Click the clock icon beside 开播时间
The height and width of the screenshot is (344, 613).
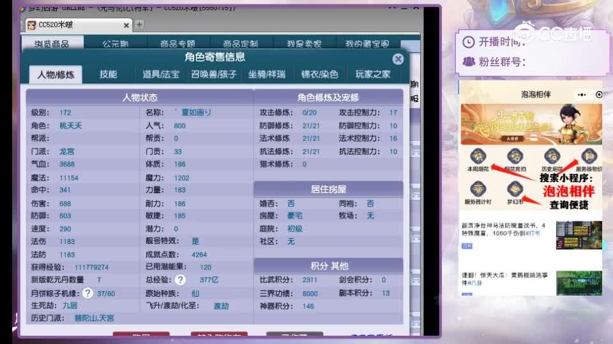[x=468, y=42]
